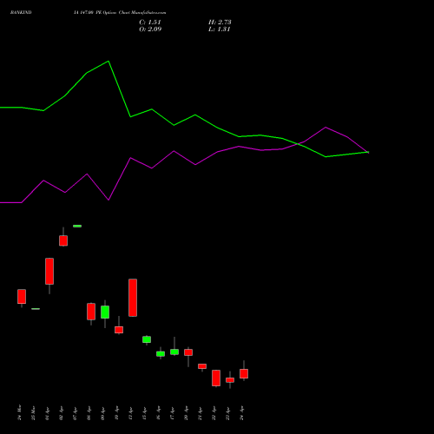Select the red candle above 21 Apr
Viewport: 434px width, 434px height.
[x=202, y=366]
